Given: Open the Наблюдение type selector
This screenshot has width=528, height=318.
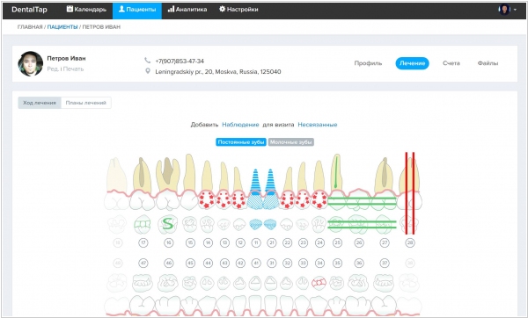Looking at the screenshot, I should (240, 125).
